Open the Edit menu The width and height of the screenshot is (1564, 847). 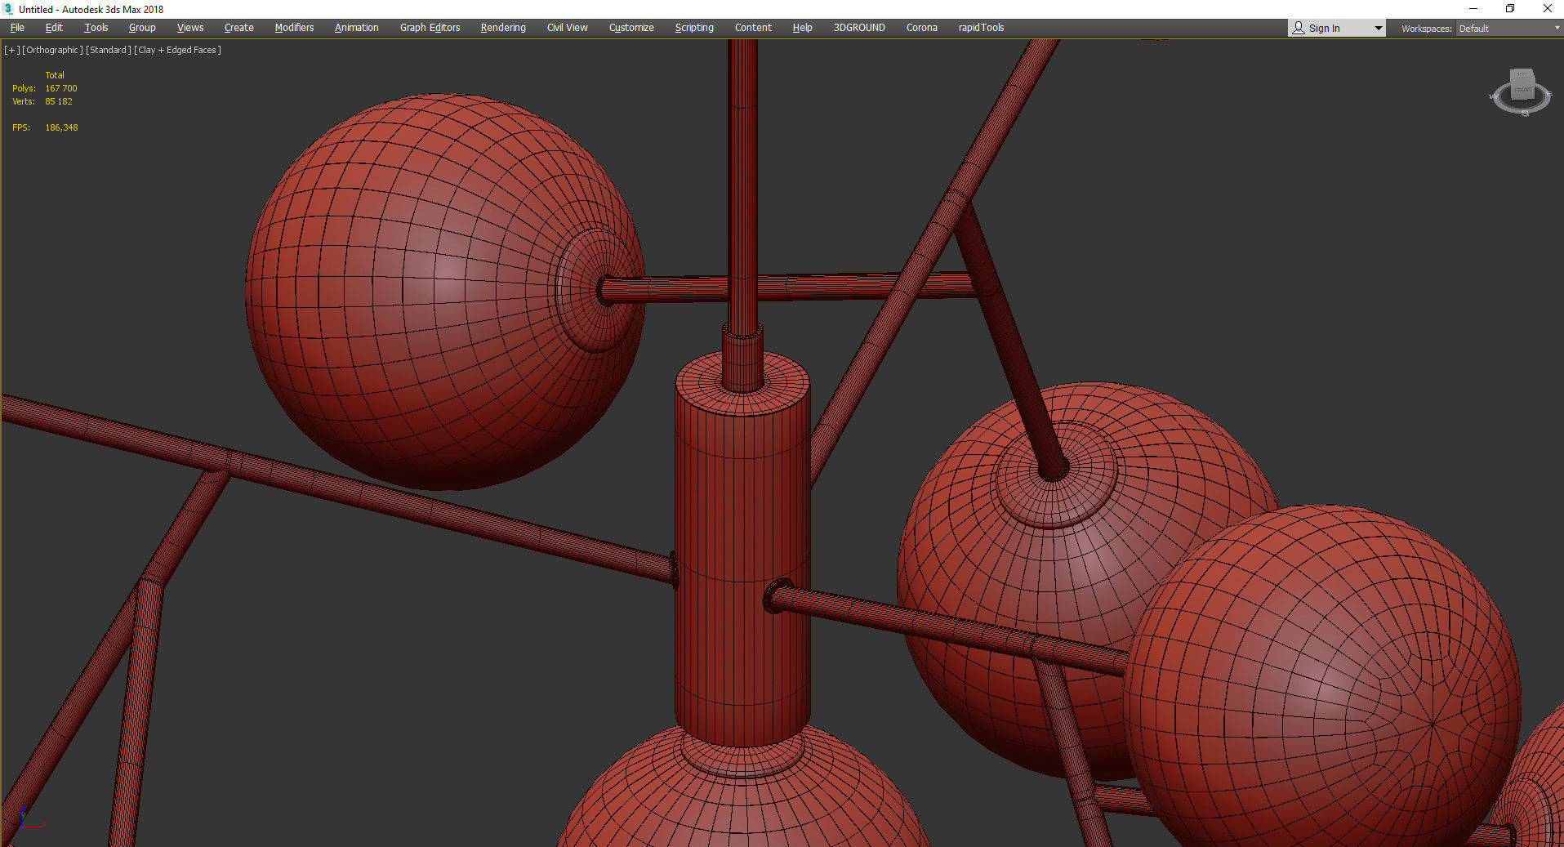click(x=54, y=28)
